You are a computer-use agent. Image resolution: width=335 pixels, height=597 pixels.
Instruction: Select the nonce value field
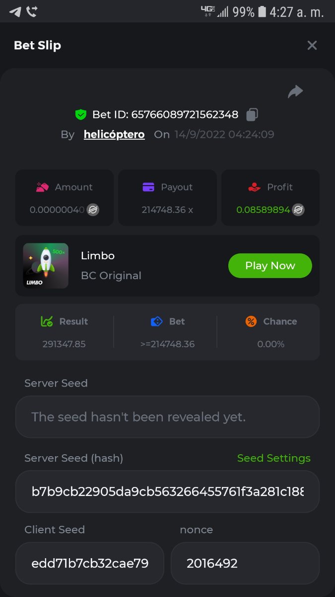pyautogui.click(x=245, y=563)
